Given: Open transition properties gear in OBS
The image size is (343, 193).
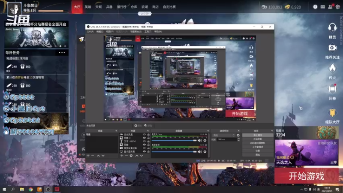Looking at the screenshot, I should point(238,135).
